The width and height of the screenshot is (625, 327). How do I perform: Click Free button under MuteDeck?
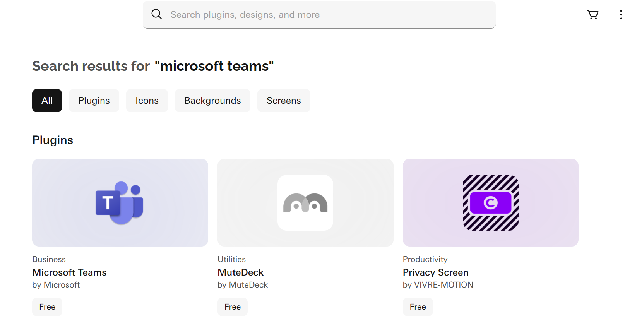pyautogui.click(x=233, y=307)
